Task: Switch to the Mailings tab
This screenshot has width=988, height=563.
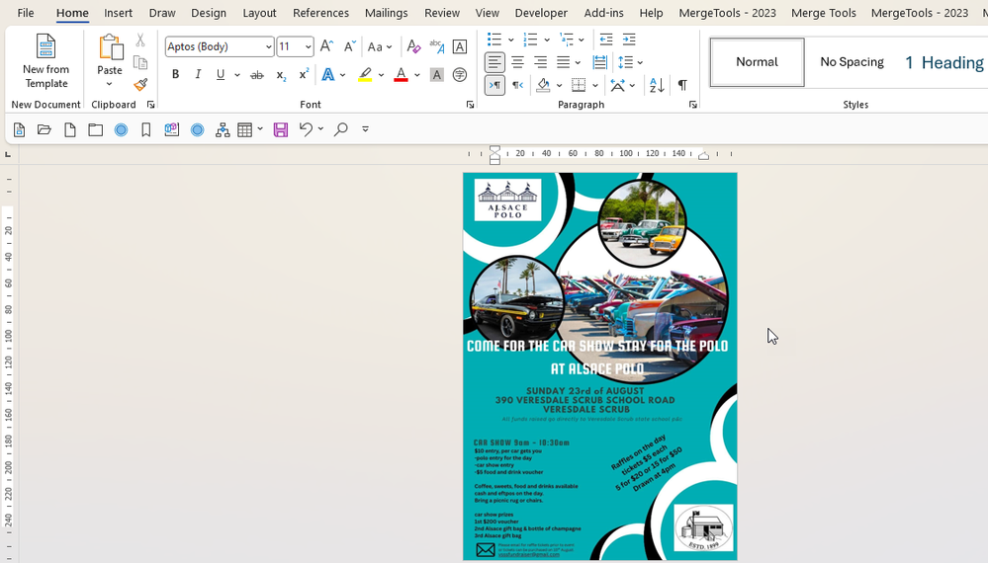Action: pos(387,13)
